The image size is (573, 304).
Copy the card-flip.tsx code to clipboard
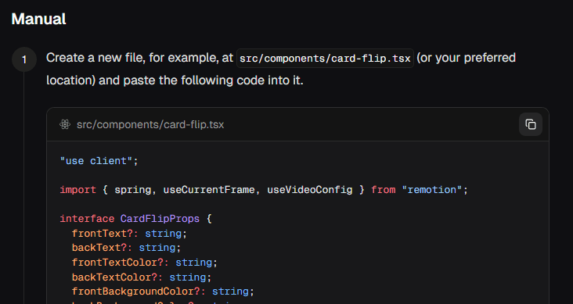[x=530, y=124]
